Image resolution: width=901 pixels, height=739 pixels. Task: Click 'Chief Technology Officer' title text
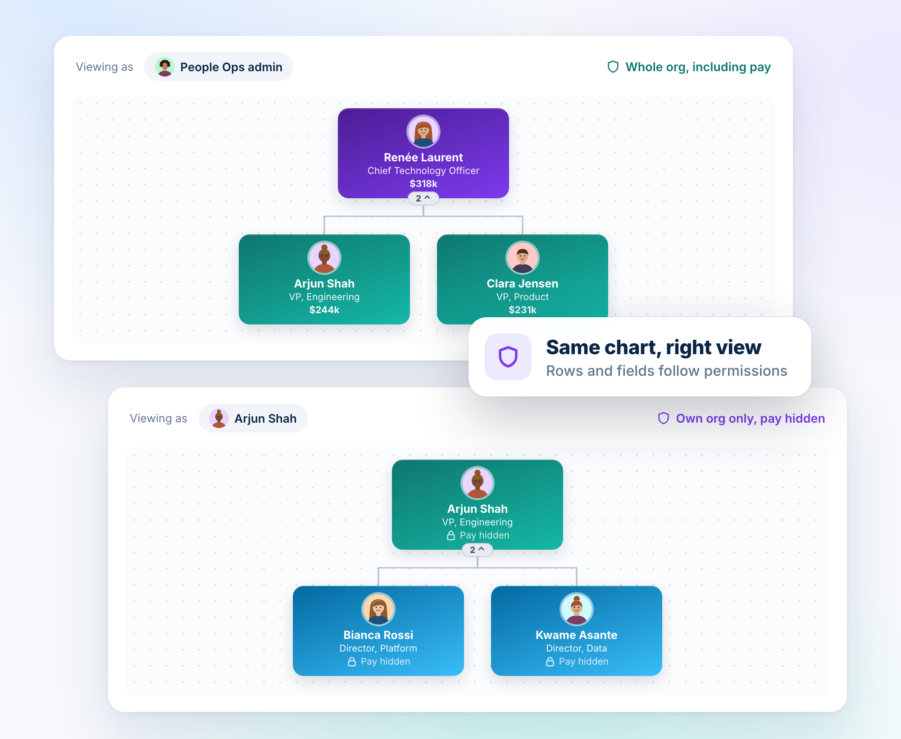coord(423,171)
